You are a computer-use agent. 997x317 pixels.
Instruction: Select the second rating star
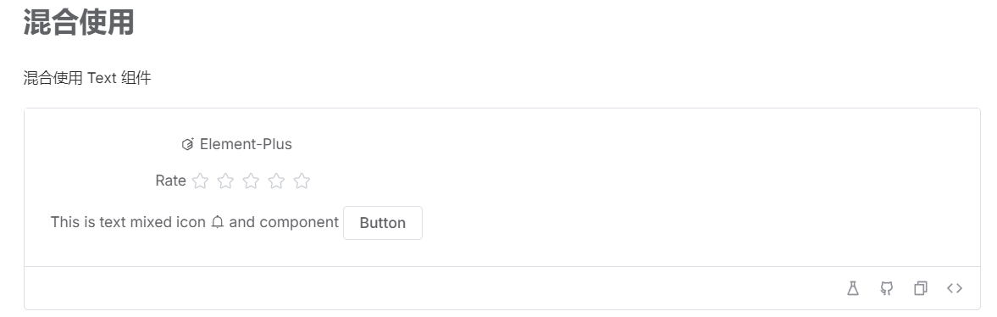[x=225, y=181]
